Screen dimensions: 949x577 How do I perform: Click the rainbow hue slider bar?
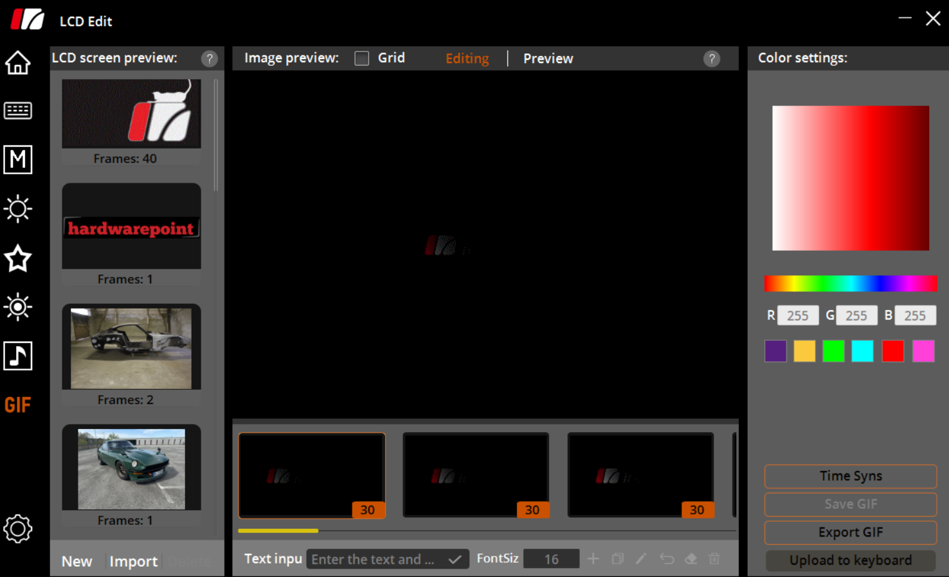851,283
